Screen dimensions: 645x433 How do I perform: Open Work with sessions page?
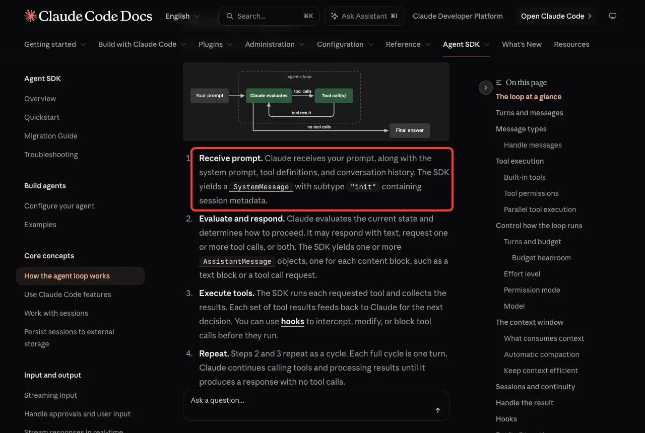[x=56, y=313]
